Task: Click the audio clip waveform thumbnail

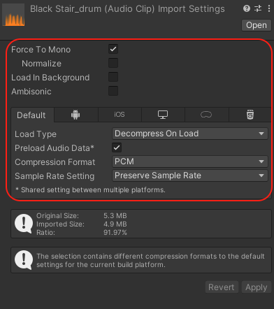Action: [x=13, y=15]
